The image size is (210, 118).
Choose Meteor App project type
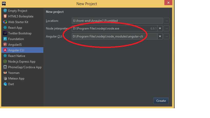22,78
